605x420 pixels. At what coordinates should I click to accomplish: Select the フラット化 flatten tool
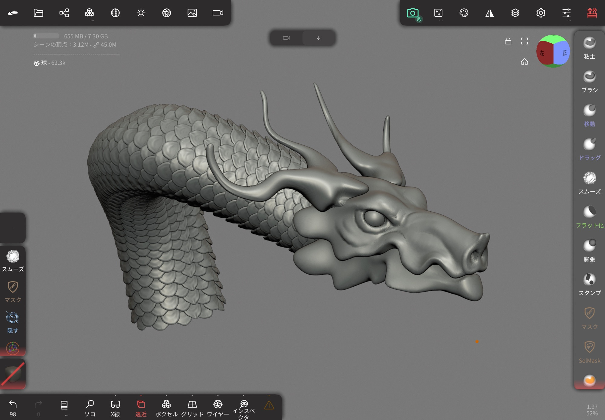pyautogui.click(x=590, y=217)
